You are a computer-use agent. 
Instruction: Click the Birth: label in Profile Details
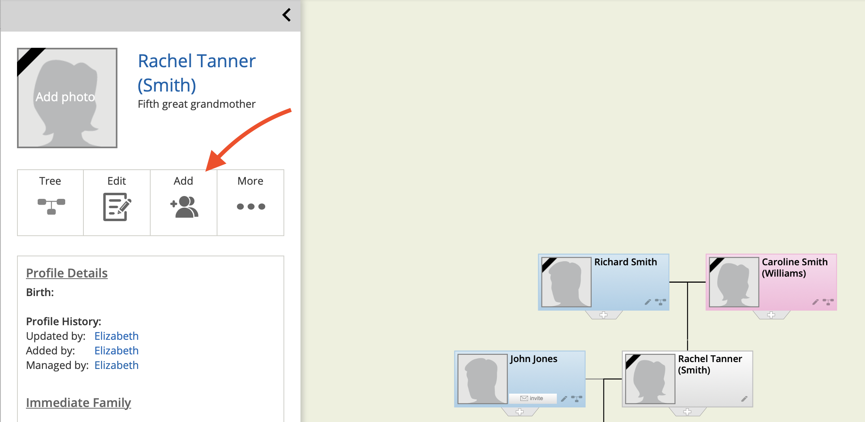[40, 292]
